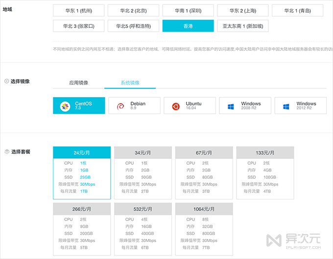Select region 华东 2 (上海)
The height and width of the screenshot is (259, 333).
243,11
